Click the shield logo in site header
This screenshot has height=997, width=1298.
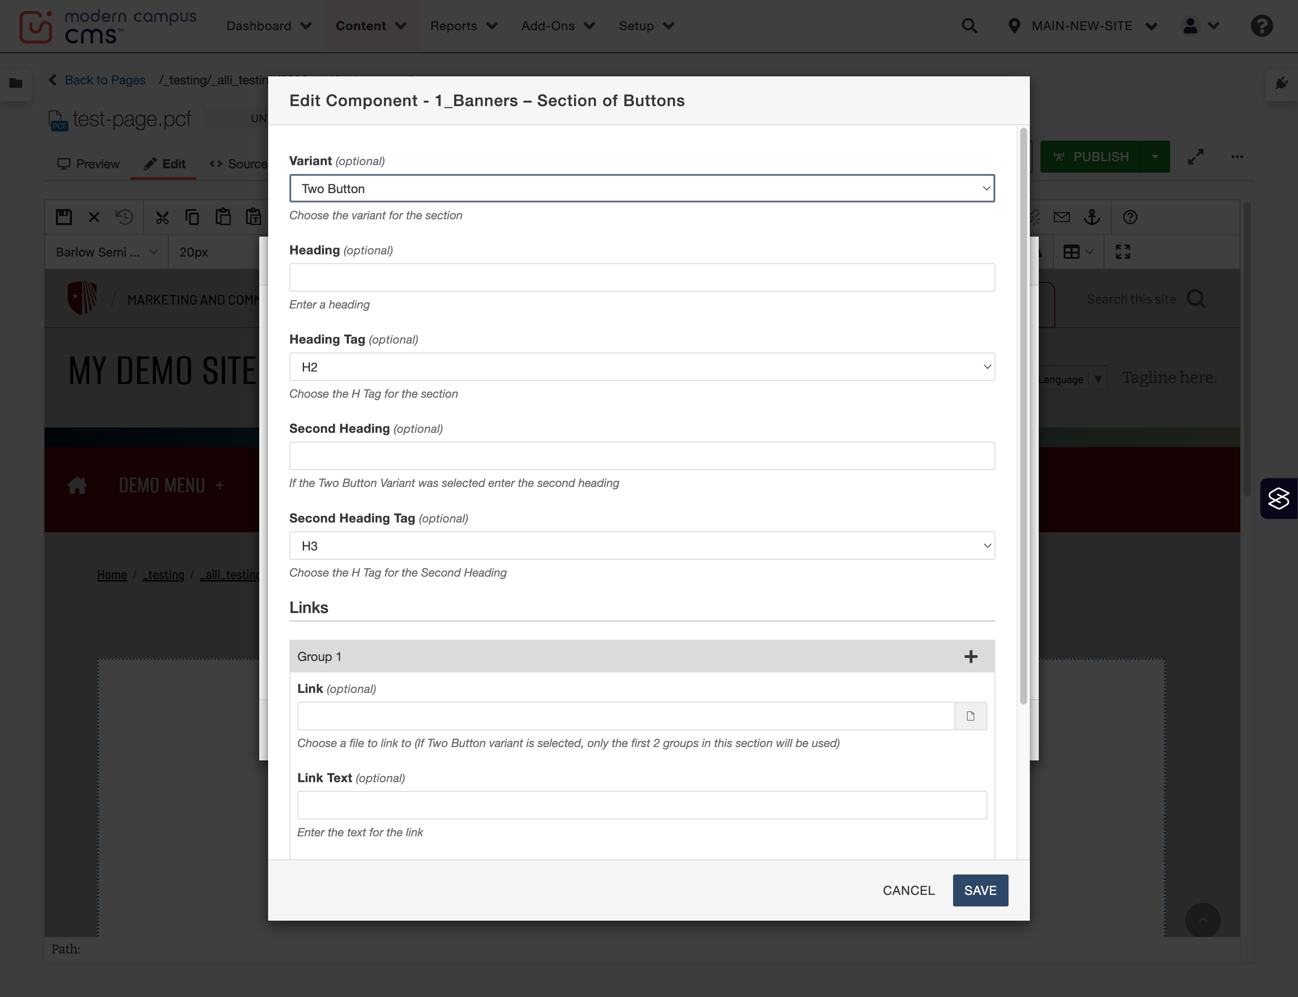82,297
